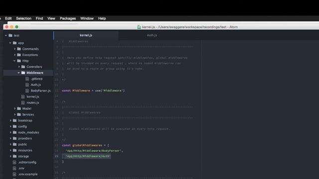Click the Services folder icon
Image resolution: width=319 pixels, height=179 pixels.
(x=19, y=114)
